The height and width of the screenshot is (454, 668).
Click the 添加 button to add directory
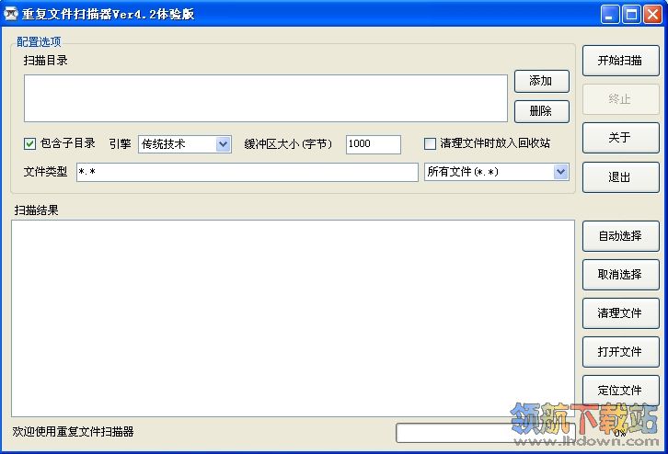tap(541, 82)
